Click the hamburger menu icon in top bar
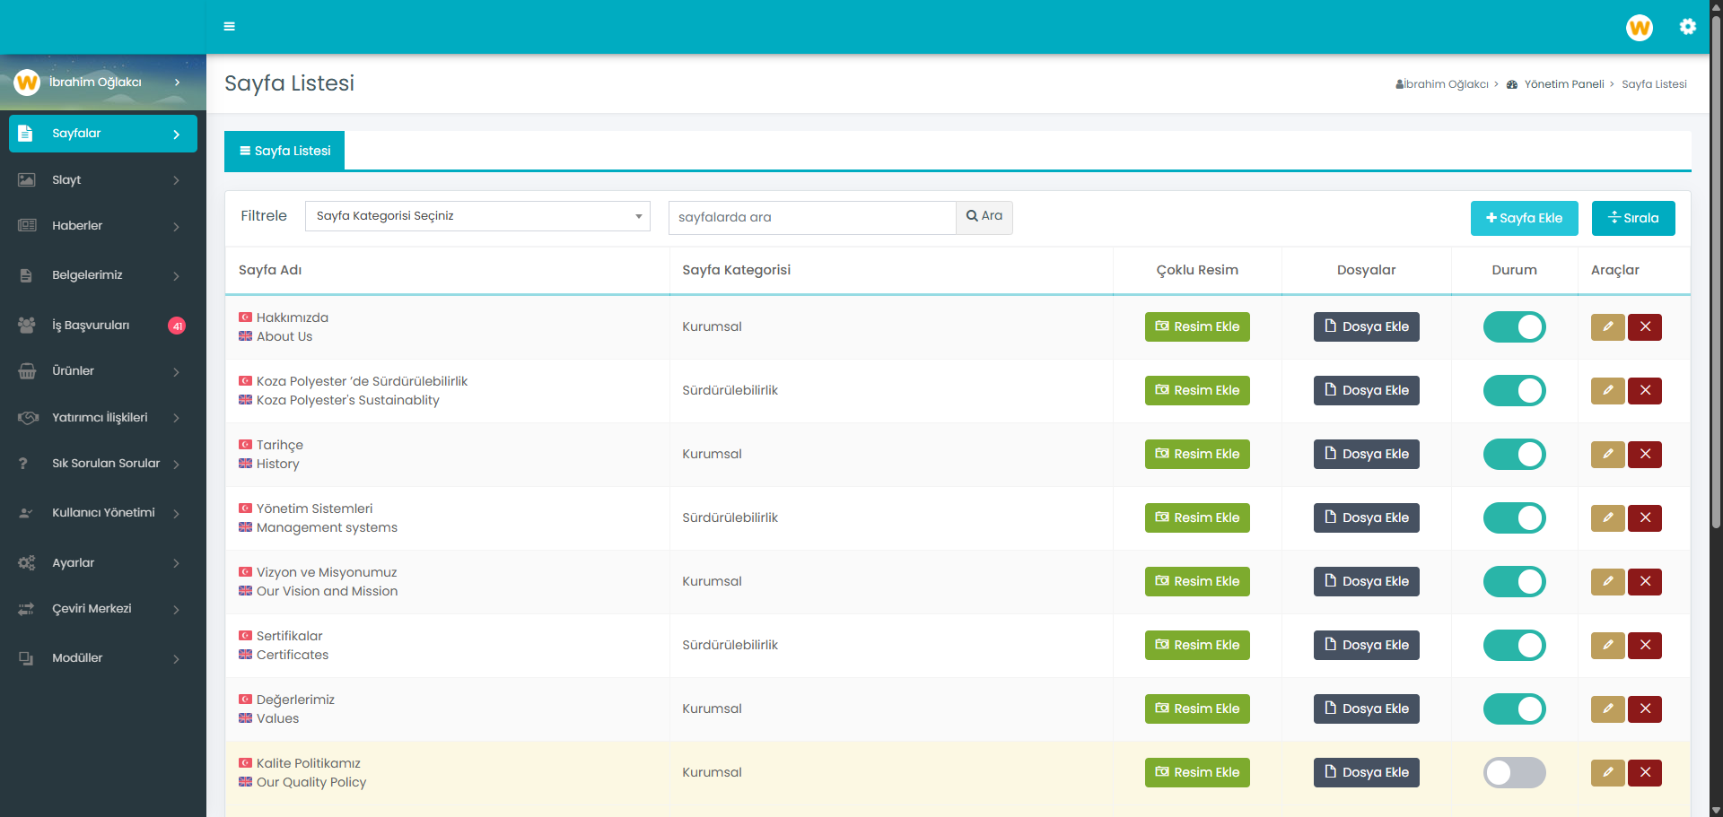The width and height of the screenshot is (1723, 817). tap(230, 27)
